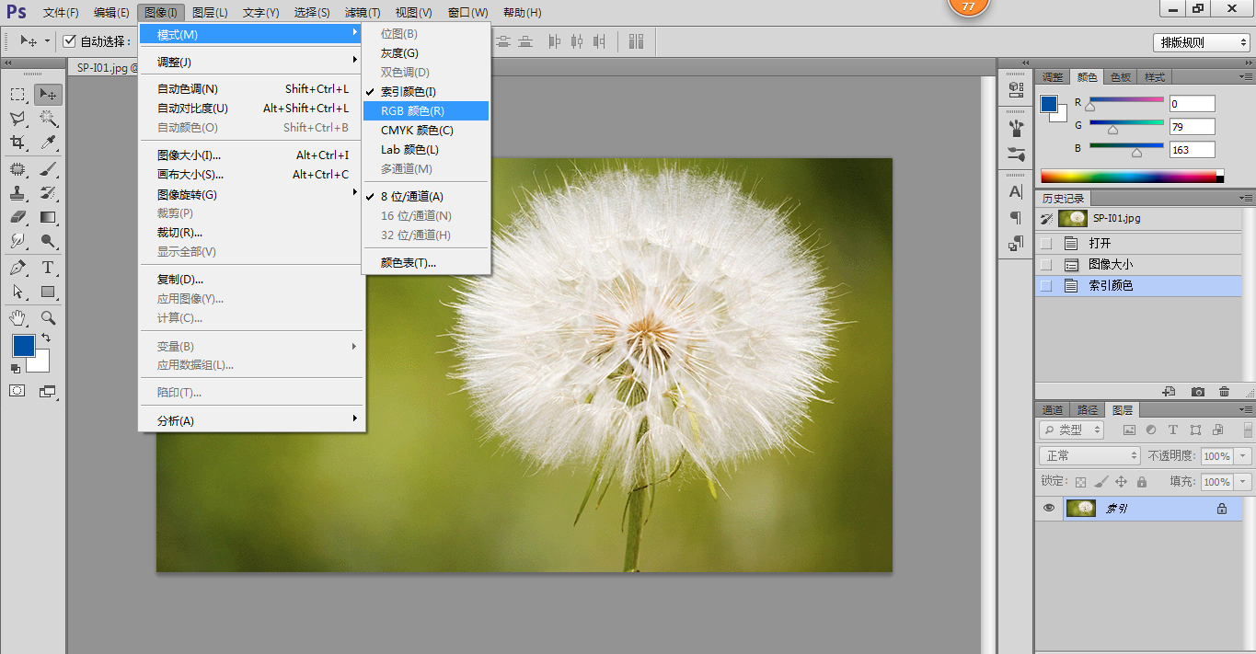Select the History Brush tool

click(48, 193)
